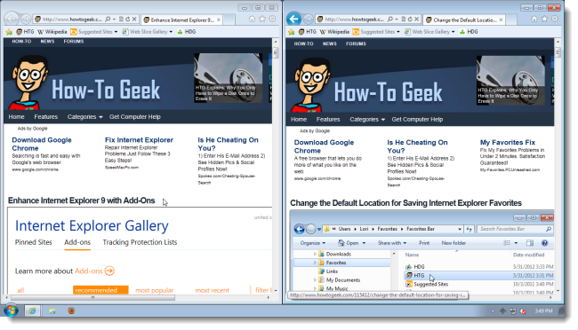Open HTG favorite in left favorites bar
Viewport: 578px width, 330px height.
point(25,32)
